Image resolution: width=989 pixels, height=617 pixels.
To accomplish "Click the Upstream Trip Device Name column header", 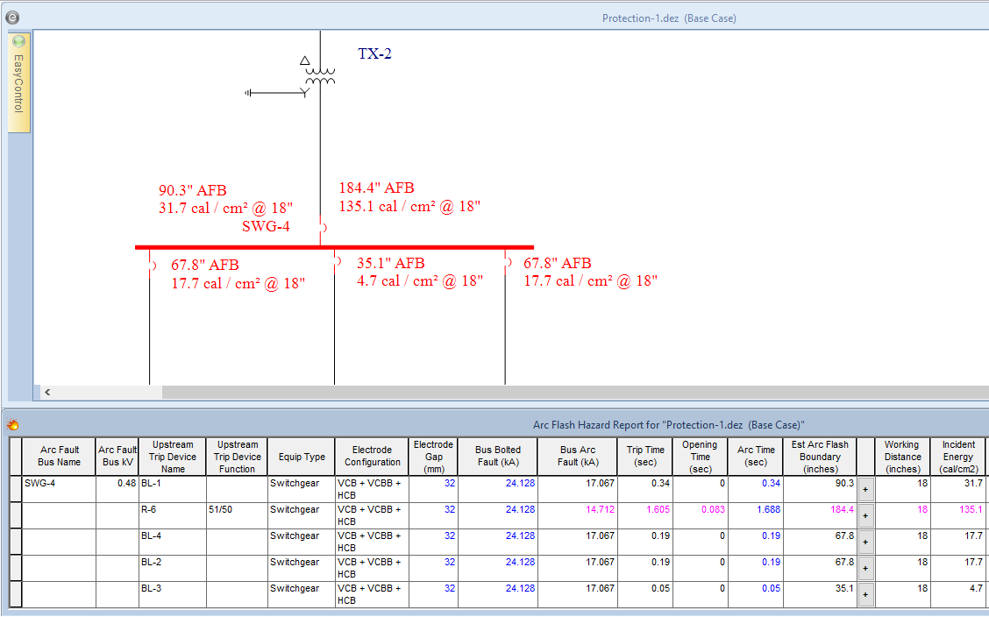I will [x=172, y=457].
